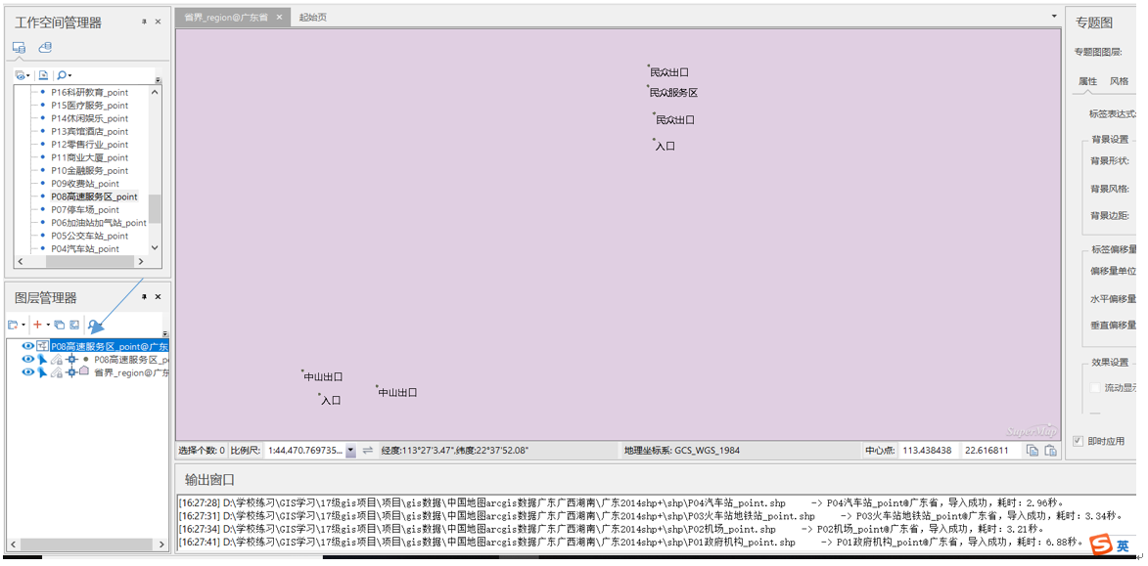The width and height of the screenshot is (1148, 566).
Task: Switch to the 起始页 tab
Action: click(x=313, y=16)
